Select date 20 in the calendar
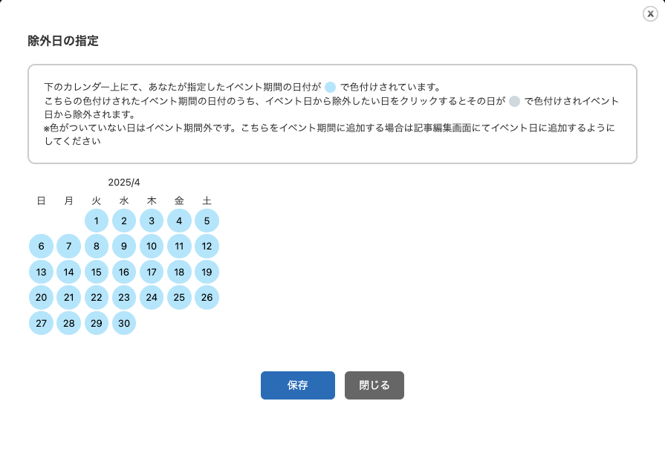The width and height of the screenshot is (665, 450). 41,297
